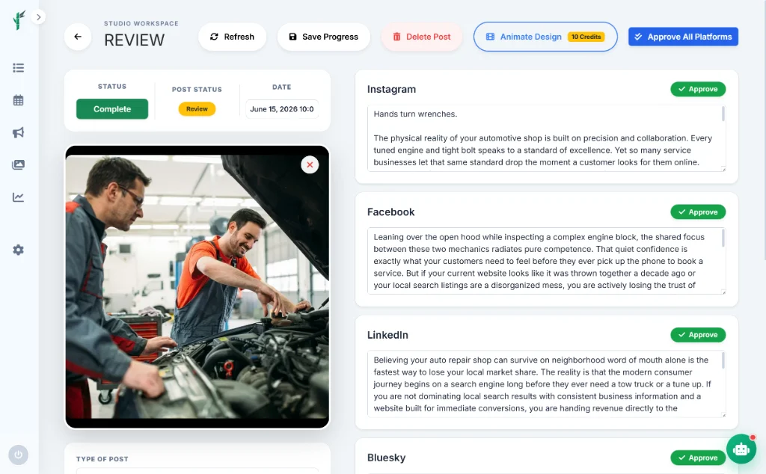Click the LinkedIn text area resize handle
The image size is (766, 474).
723,414
